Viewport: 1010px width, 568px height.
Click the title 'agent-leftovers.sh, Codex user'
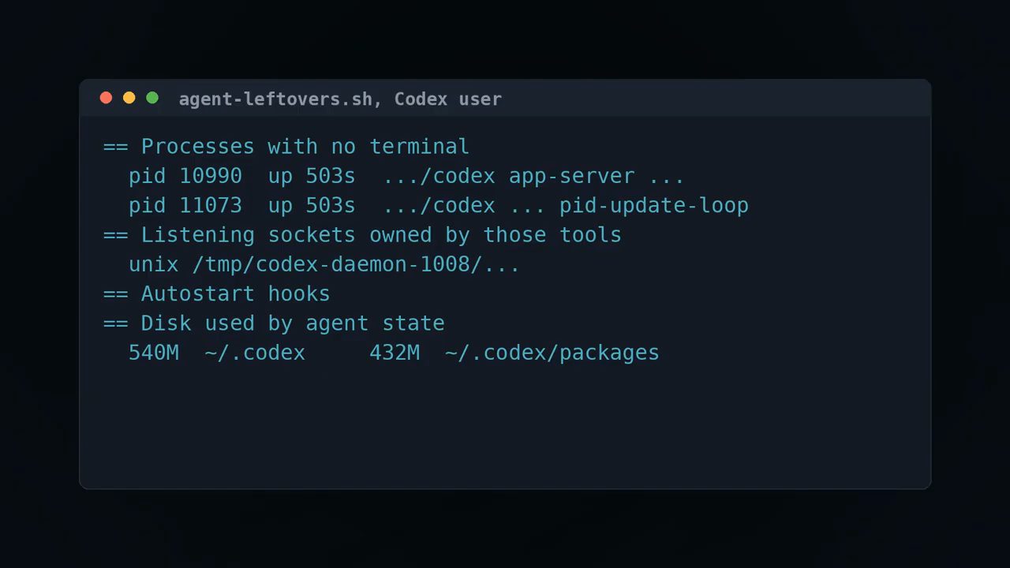pos(340,99)
